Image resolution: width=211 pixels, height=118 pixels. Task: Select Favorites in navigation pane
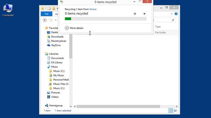52,28
